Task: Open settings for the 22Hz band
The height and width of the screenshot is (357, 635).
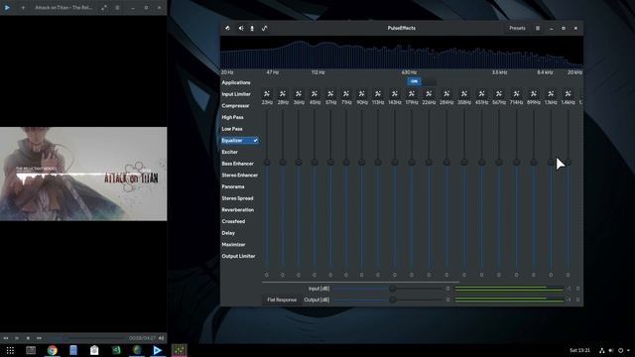Action: pyautogui.click(x=267, y=94)
